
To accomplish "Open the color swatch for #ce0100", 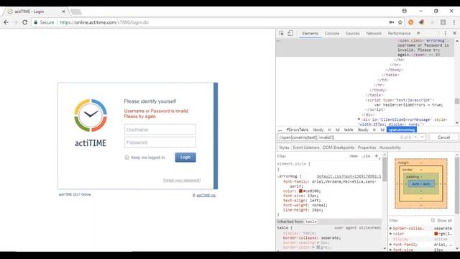I will click(x=300, y=191).
